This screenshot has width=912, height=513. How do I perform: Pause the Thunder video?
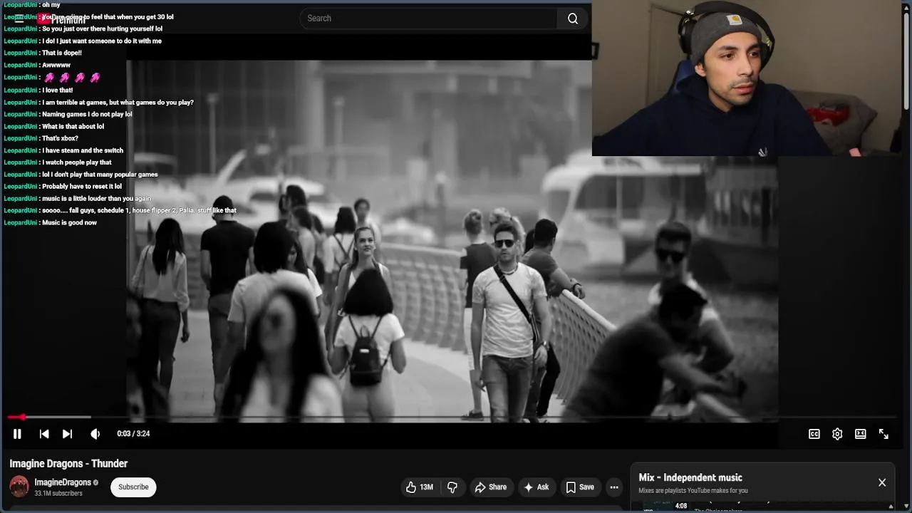click(x=17, y=434)
